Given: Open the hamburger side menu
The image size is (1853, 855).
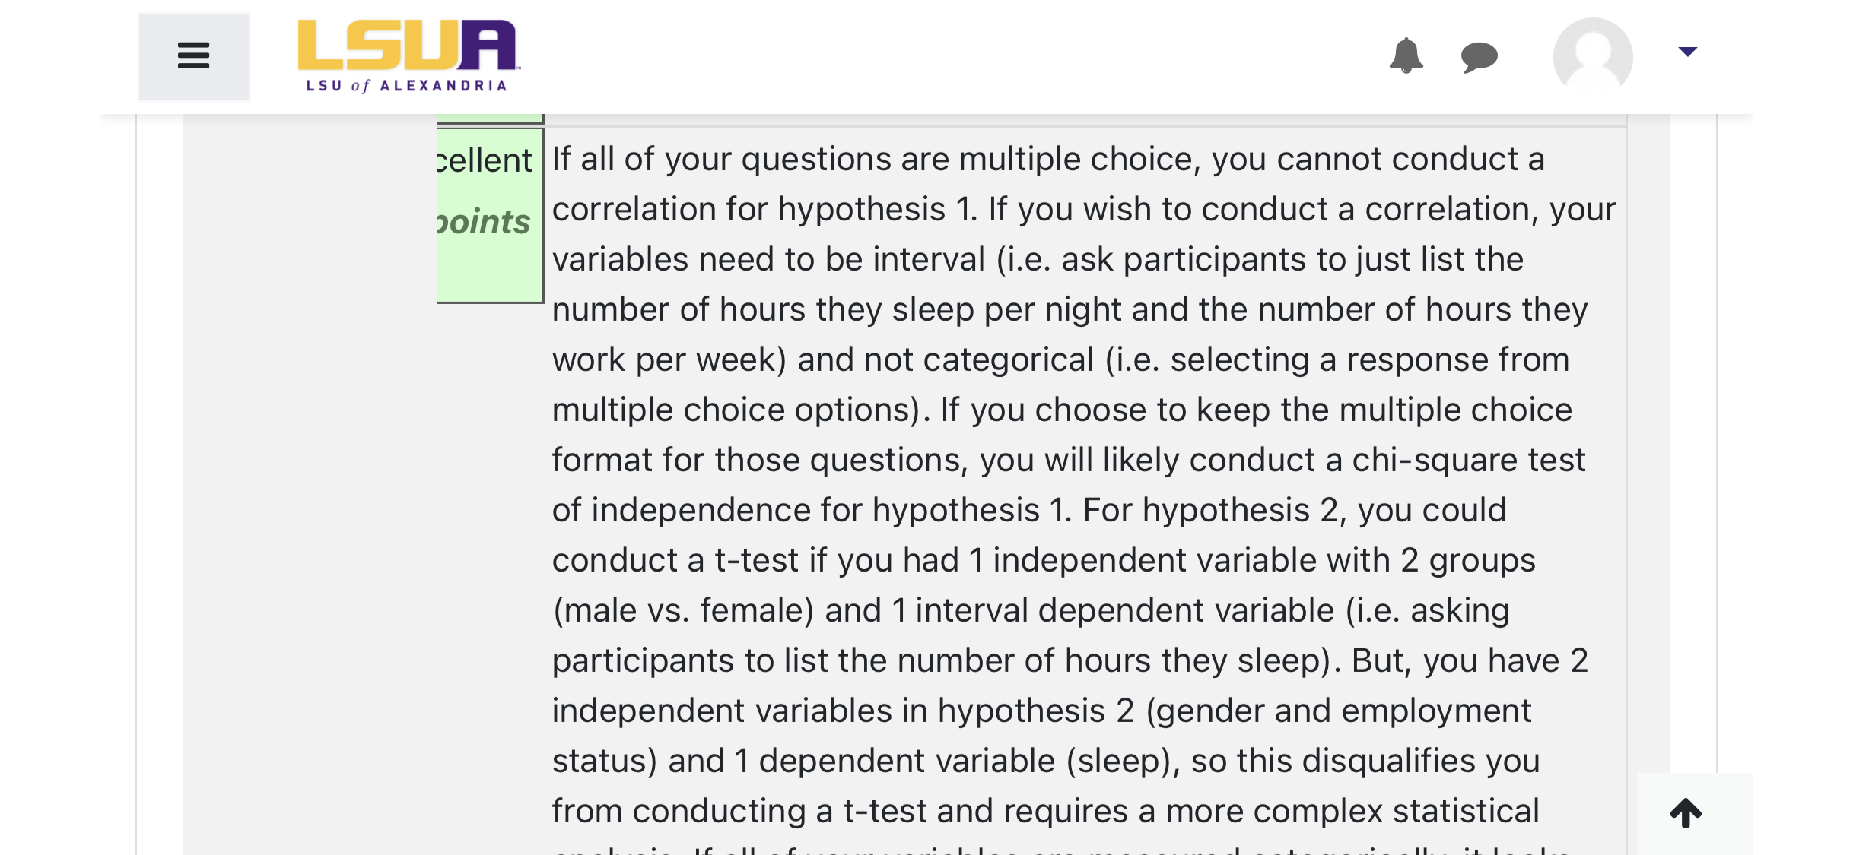Looking at the screenshot, I should (193, 56).
